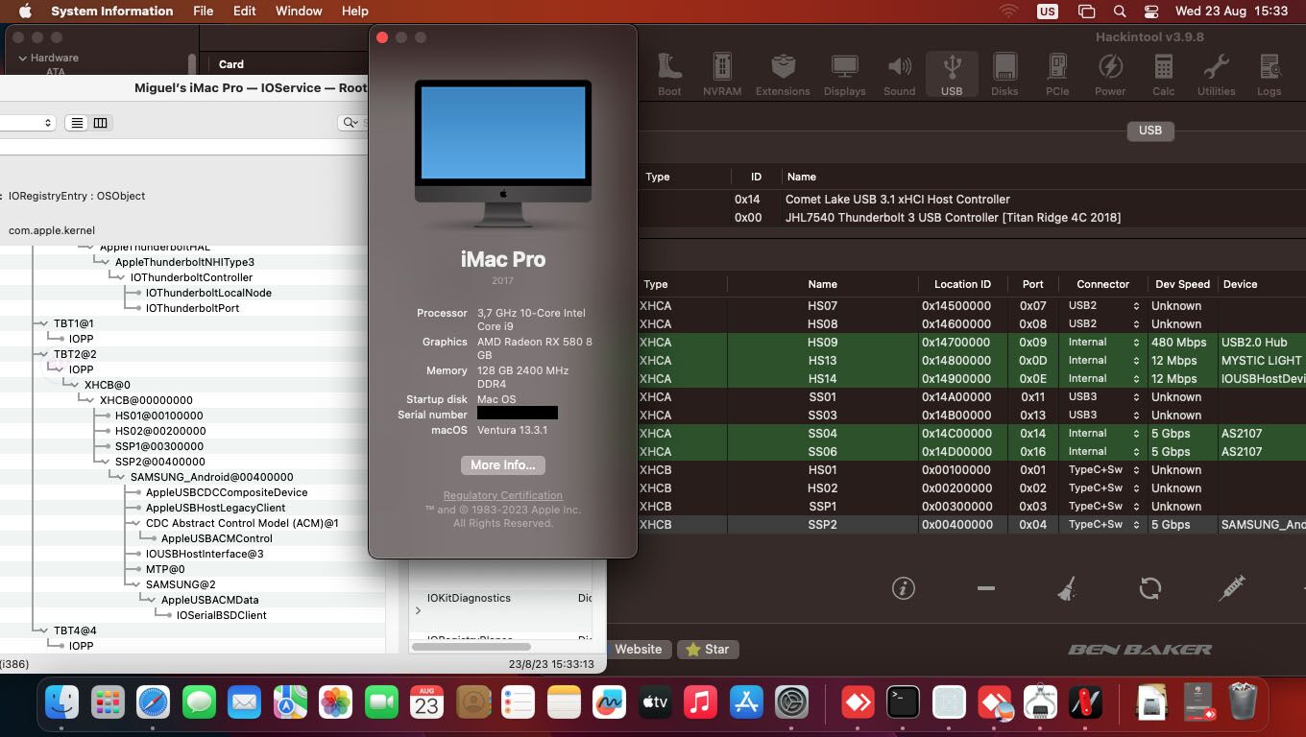Viewport: 1306px width, 737px height.
Task: Open Connector dropdown for HS07 row
Action: coord(1102,306)
